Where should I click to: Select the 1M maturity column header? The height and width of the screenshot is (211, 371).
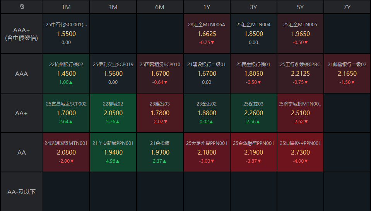66,7
